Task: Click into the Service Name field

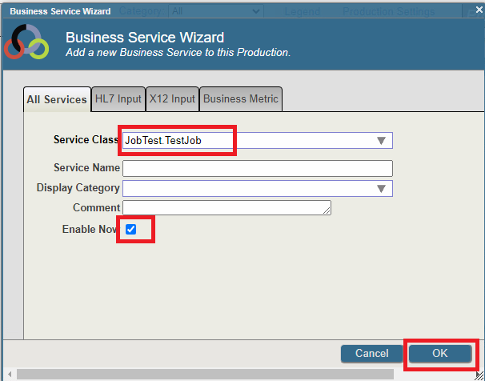Action: click(x=257, y=168)
